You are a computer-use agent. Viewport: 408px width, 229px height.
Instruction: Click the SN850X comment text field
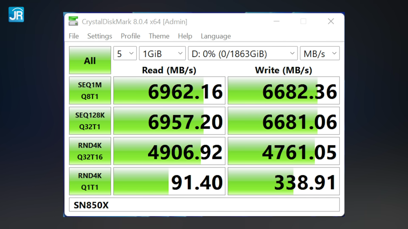(x=204, y=205)
